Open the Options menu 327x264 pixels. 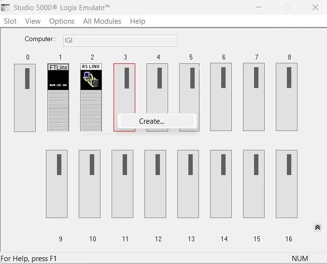pos(62,21)
